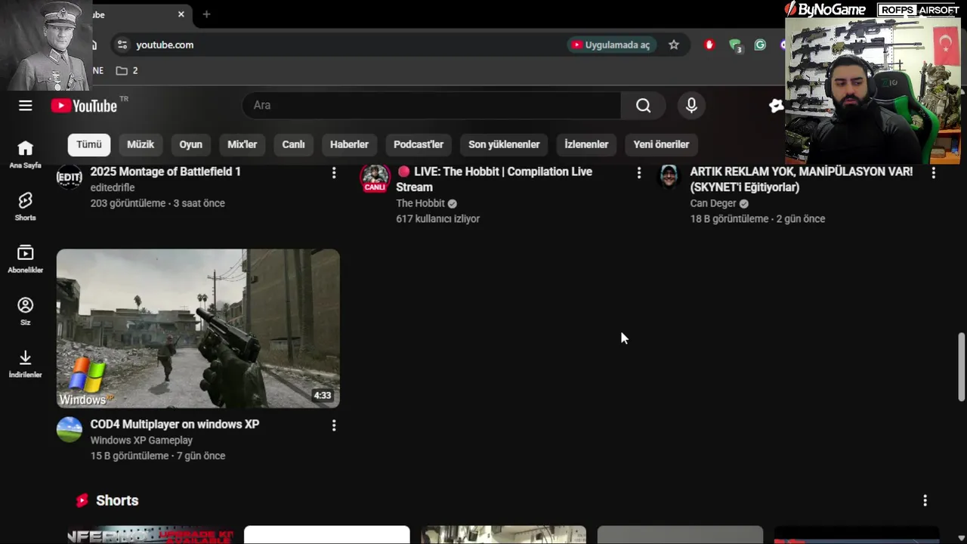Open The Hobbit channel avatar with CANLI badge

point(375,178)
